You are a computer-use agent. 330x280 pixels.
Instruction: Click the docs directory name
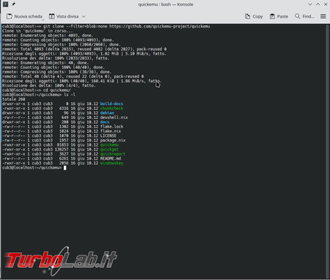tap(105, 122)
